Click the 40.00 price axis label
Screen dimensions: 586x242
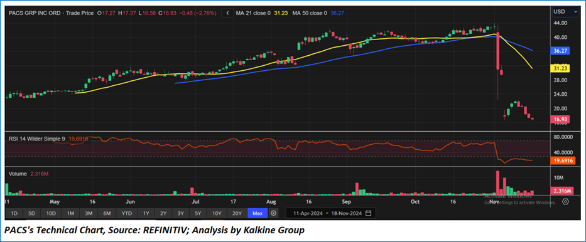click(561, 37)
